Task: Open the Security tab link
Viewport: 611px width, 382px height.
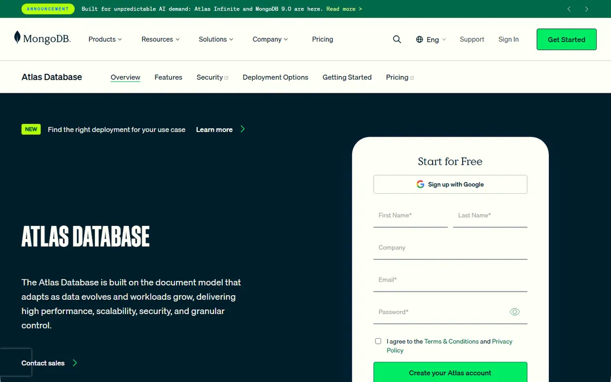Action: coord(212,77)
